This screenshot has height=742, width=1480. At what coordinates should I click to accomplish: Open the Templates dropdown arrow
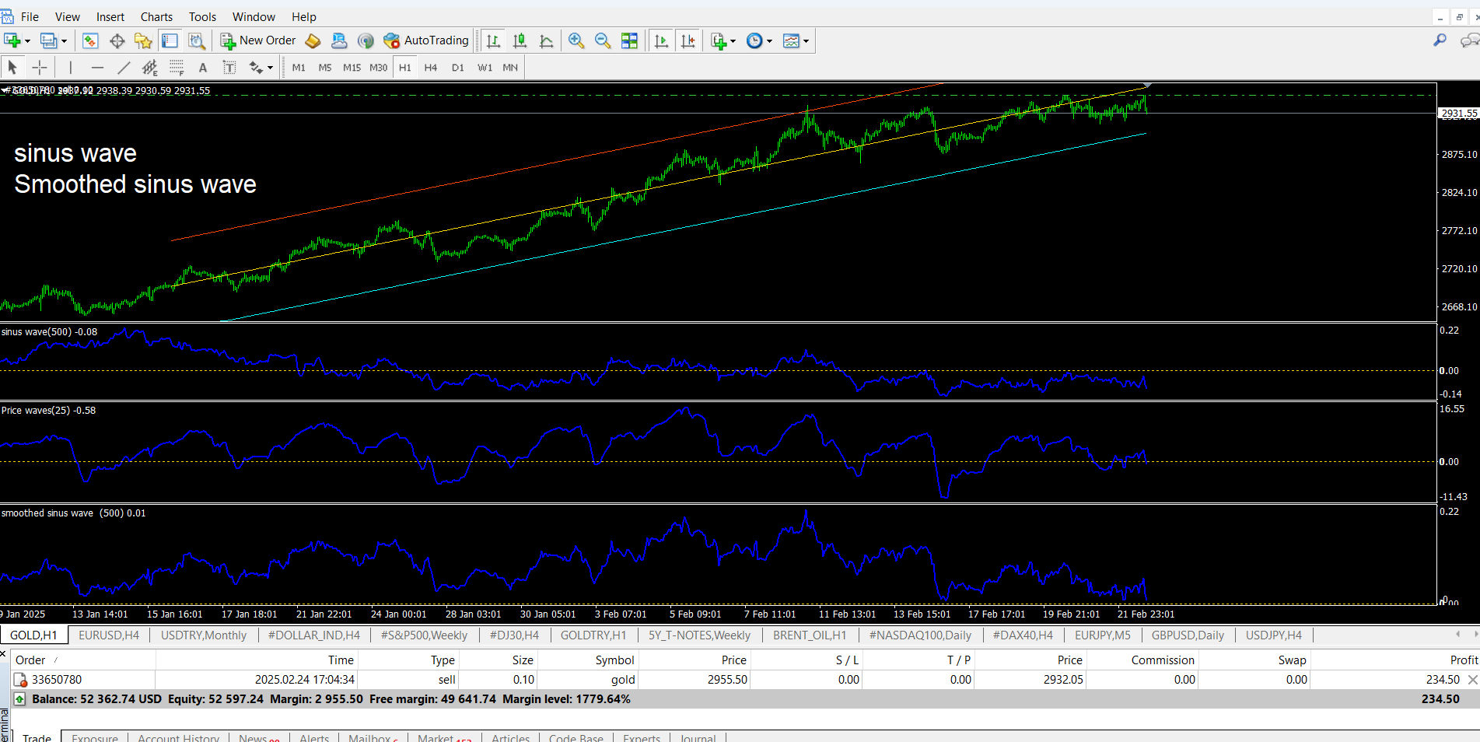(x=806, y=41)
